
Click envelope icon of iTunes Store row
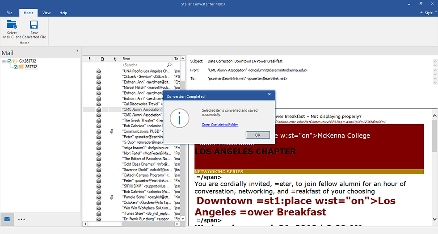tap(99, 213)
